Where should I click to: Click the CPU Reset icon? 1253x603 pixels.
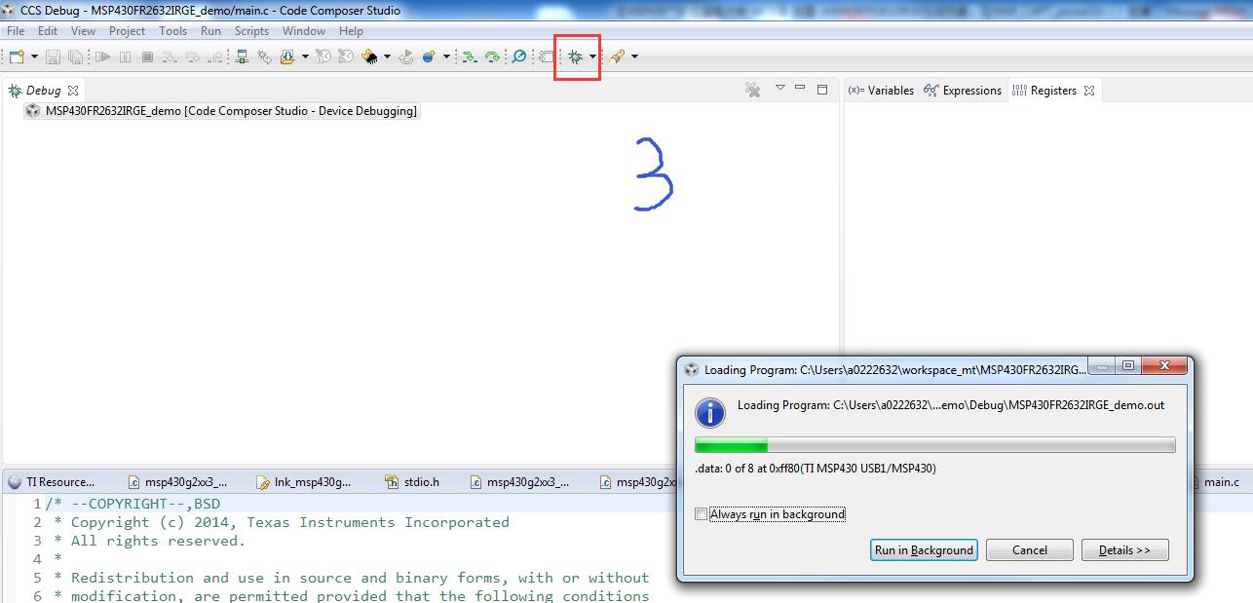click(x=322, y=57)
